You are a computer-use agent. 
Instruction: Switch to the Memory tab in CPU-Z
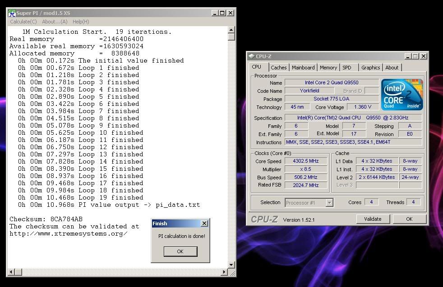[x=328, y=68]
